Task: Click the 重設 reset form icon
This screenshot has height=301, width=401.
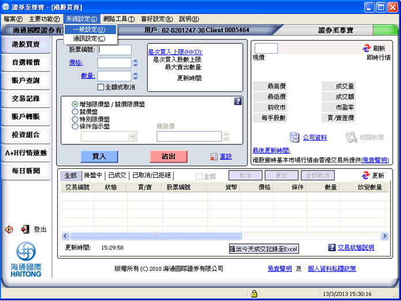Action: pyautogui.click(x=214, y=157)
